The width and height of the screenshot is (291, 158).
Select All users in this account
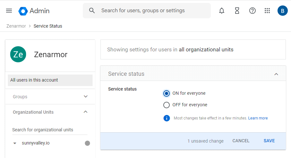(x=50, y=80)
